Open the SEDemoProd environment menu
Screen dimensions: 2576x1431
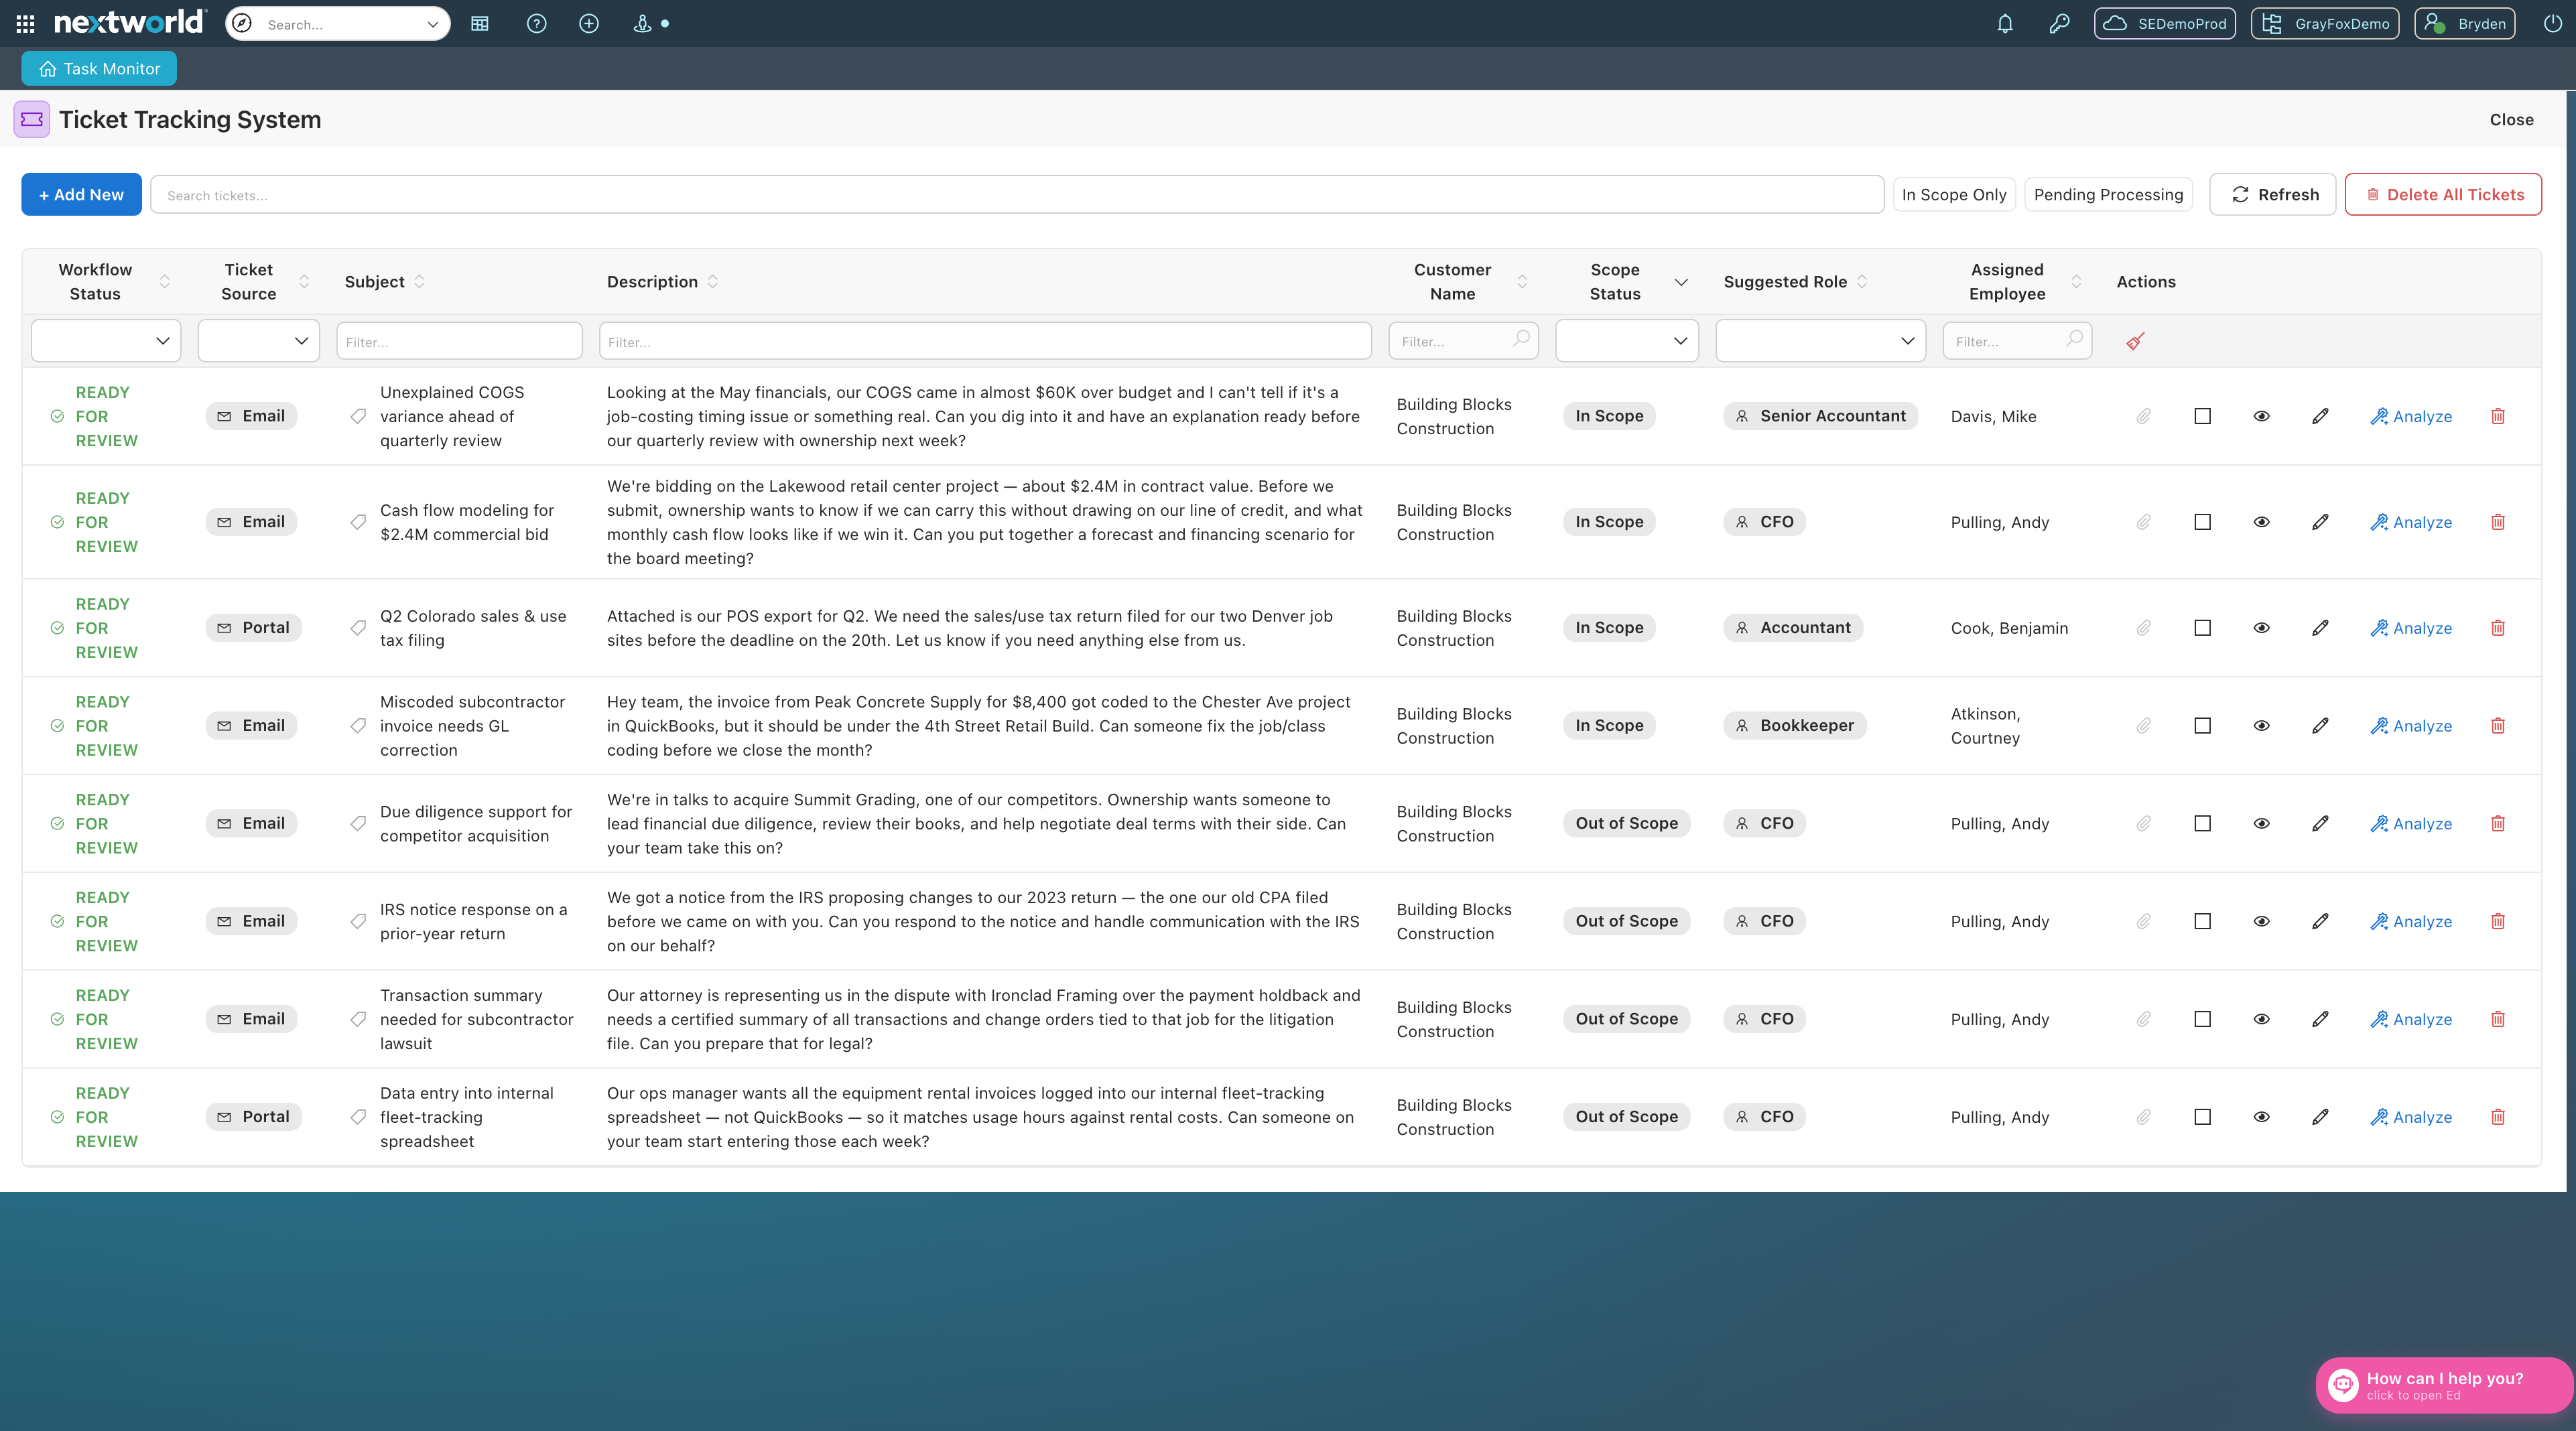tap(2164, 23)
